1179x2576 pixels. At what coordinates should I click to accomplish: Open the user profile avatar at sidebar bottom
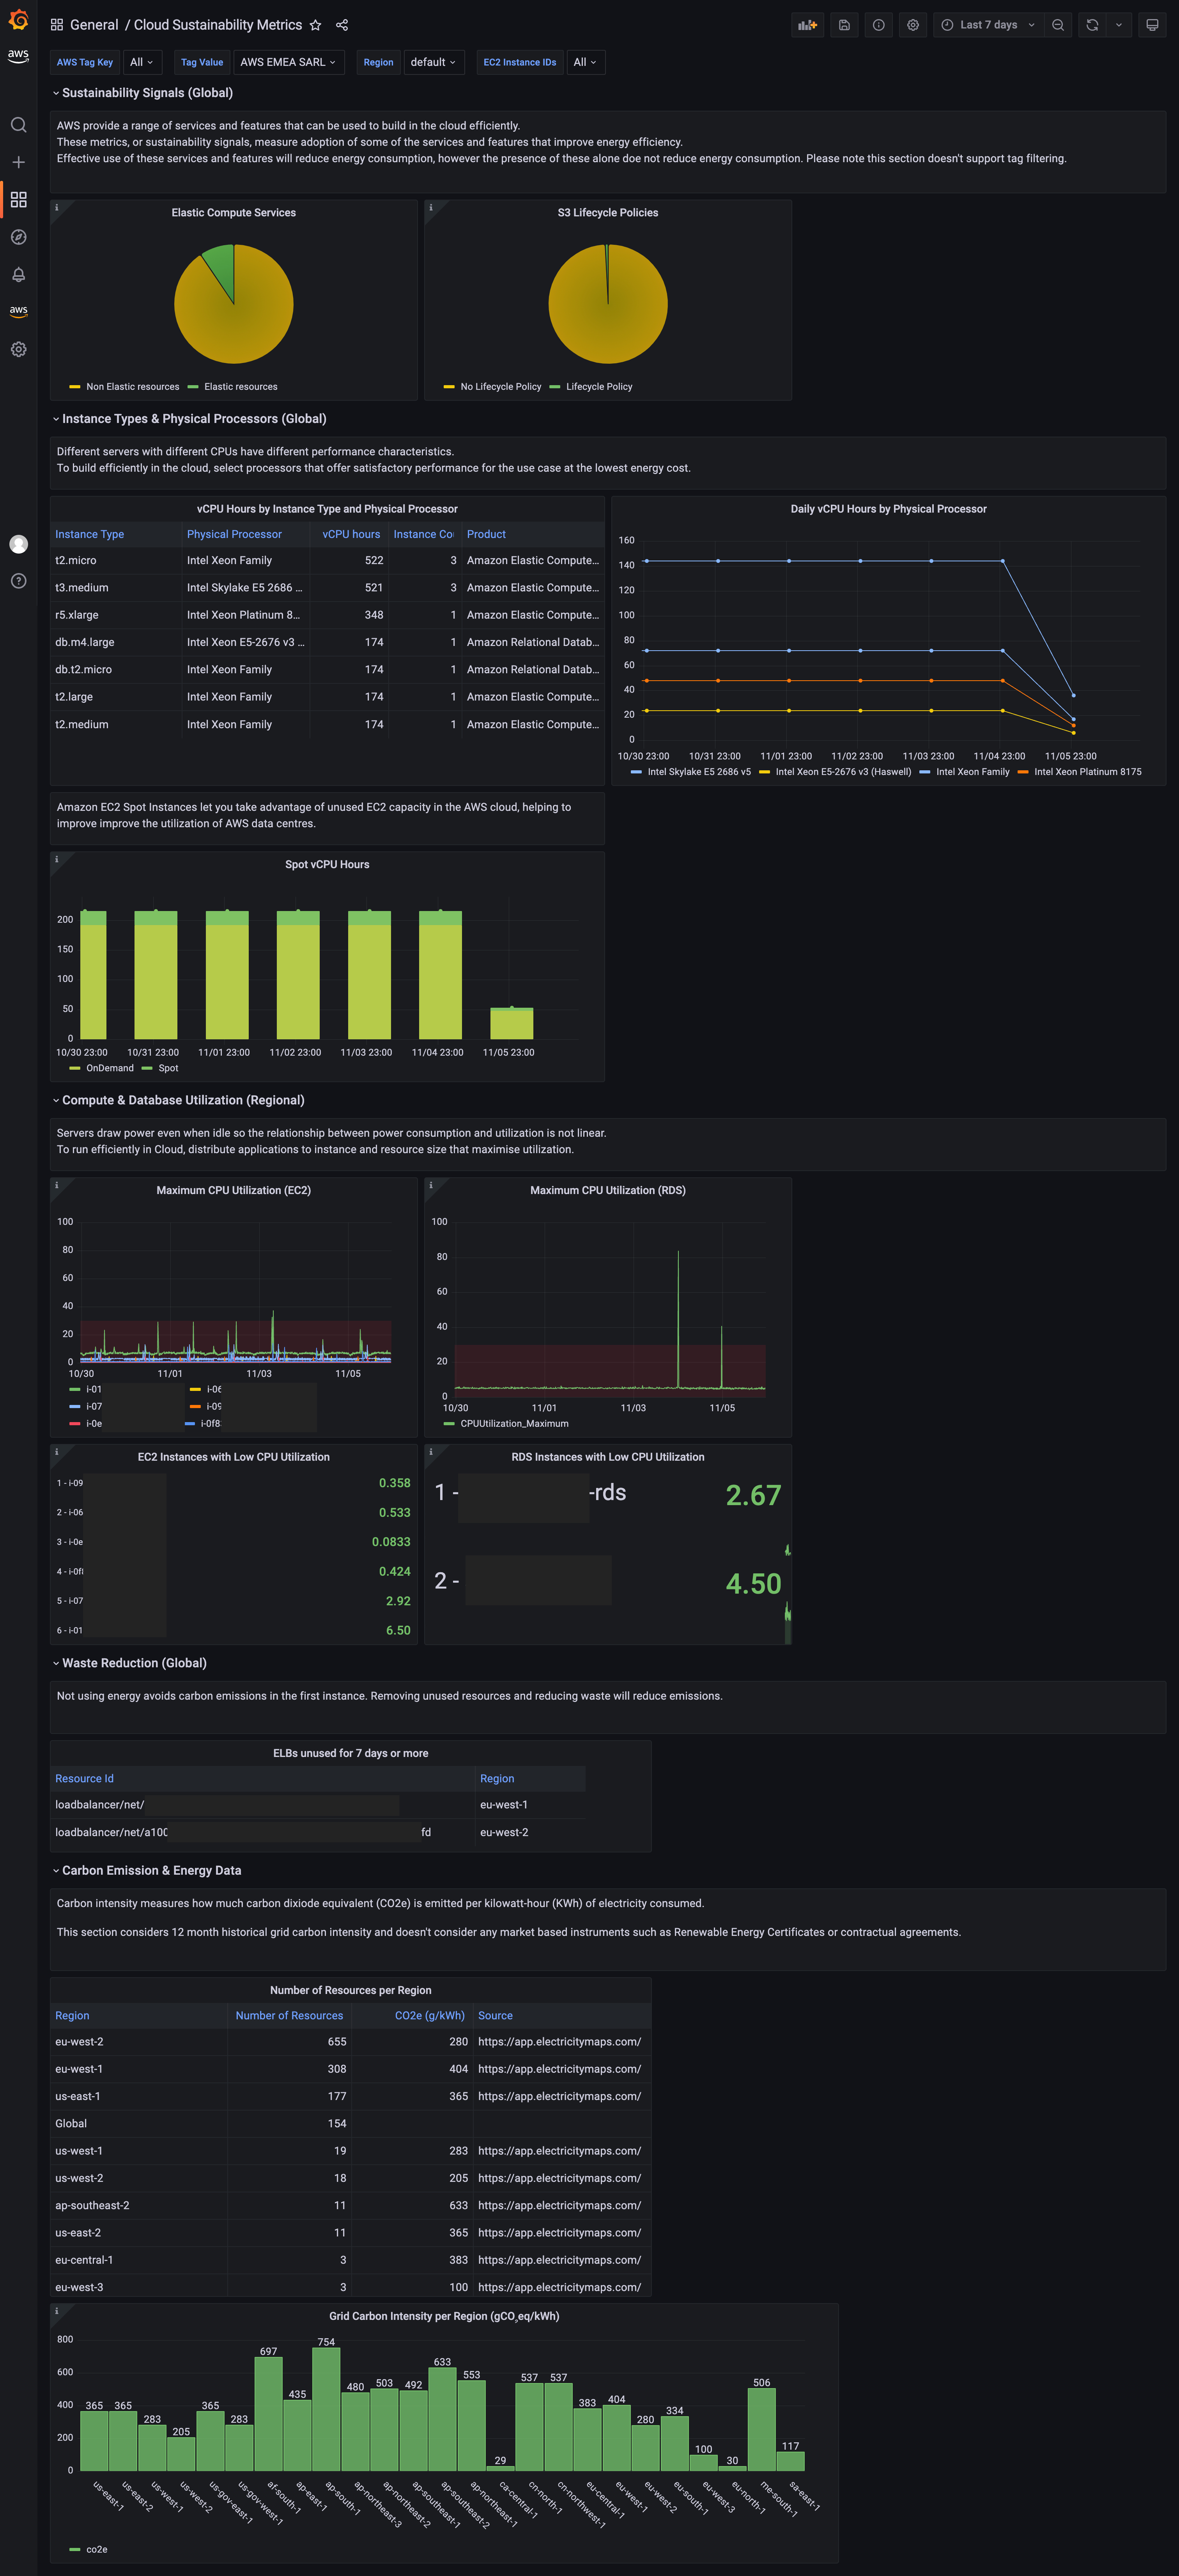(18, 544)
